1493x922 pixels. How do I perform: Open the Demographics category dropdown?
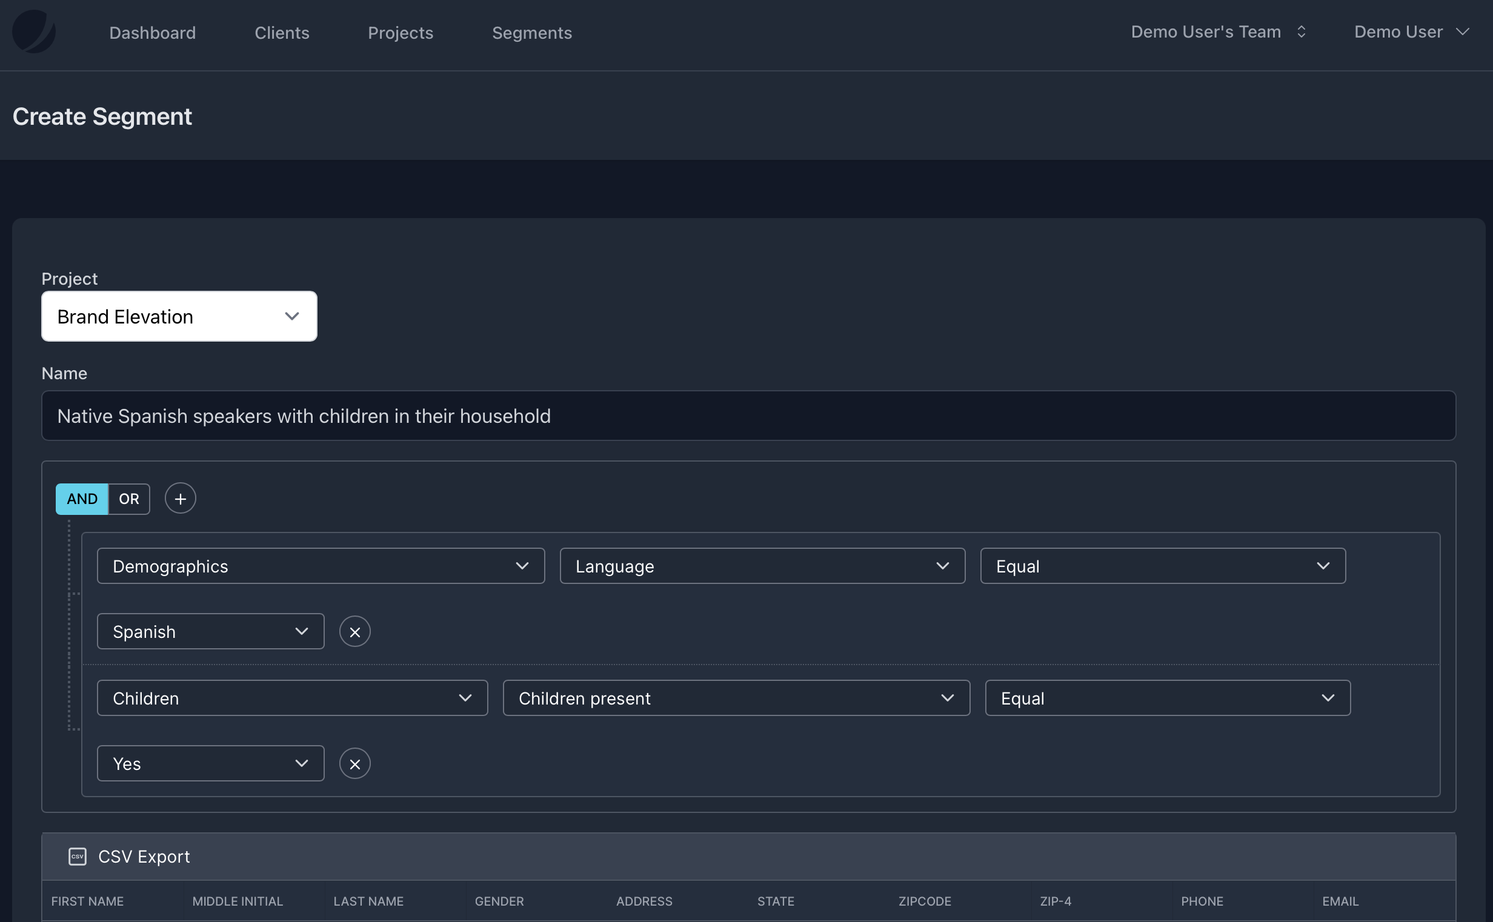321,566
